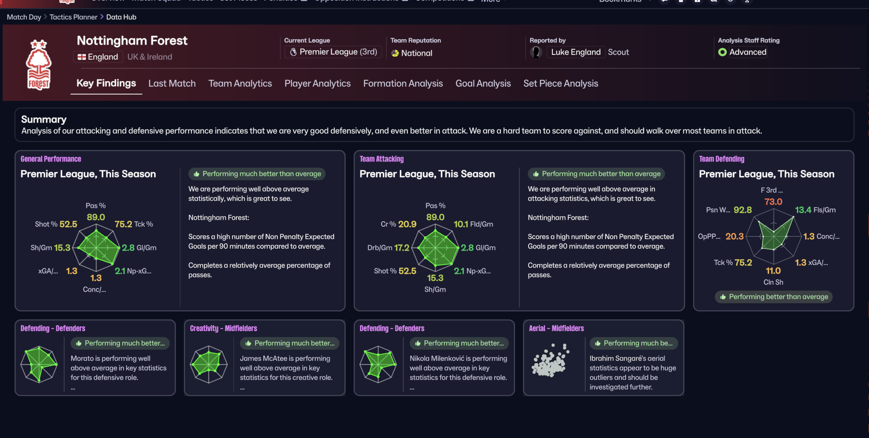The width and height of the screenshot is (869, 438).
Task: Click thumbs-up icon in General Performance badge
Action: click(x=196, y=174)
